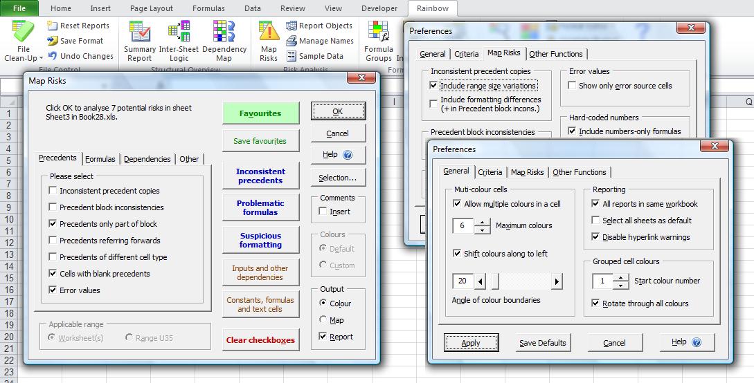The height and width of the screenshot is (383, 754).
Task: Click the Selection... button
Action: pos(338,178)
